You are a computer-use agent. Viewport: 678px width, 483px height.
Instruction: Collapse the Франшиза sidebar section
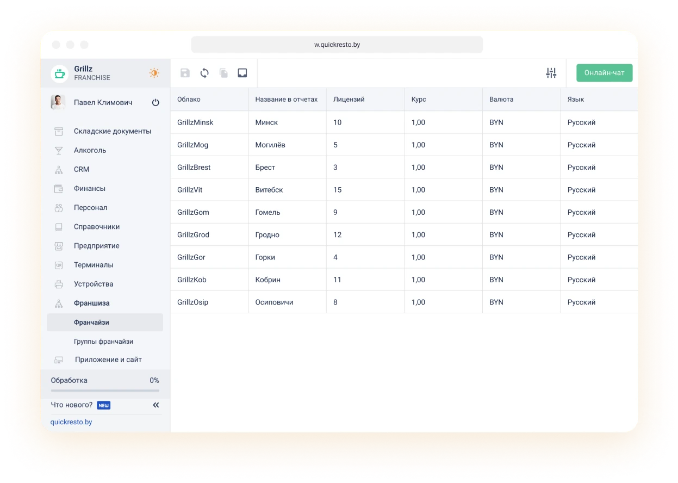(x=91, y=303)
